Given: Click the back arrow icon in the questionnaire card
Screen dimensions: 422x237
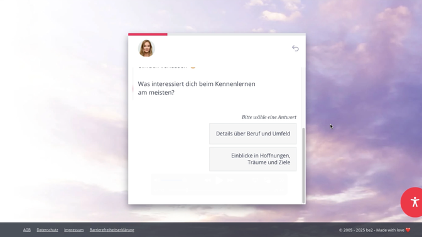Looking at the screenshot, I should click(x=295, y=48).
